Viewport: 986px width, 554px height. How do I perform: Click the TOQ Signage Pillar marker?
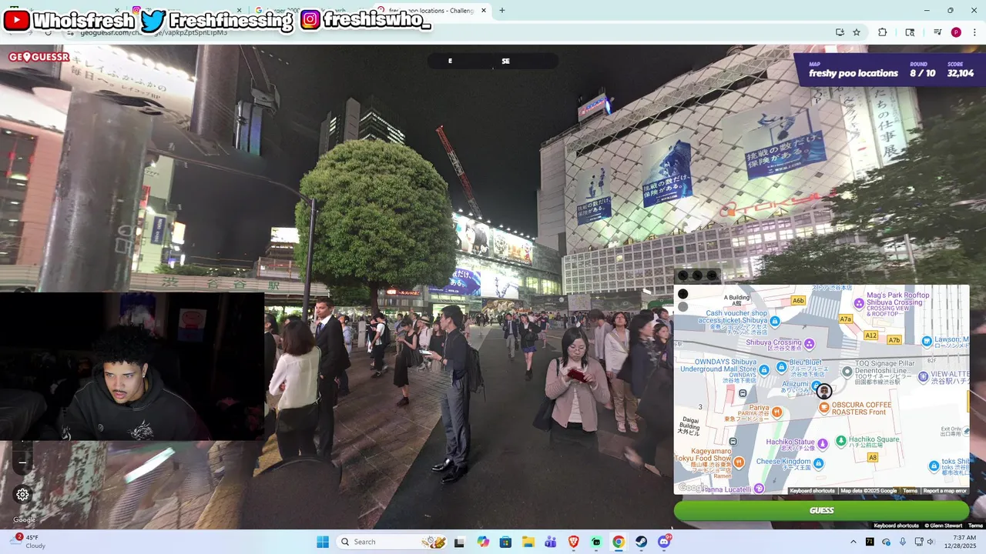(847, 372)
